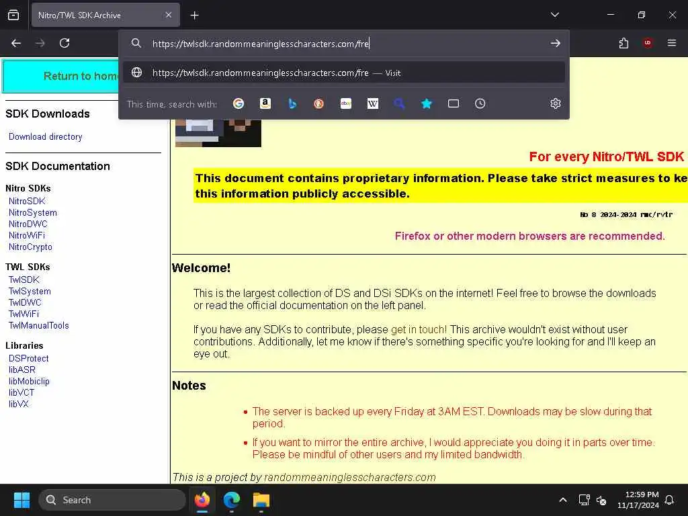Click the Go arrow in the address bar
Screen dimensions: 688x516
coord(555,43)
